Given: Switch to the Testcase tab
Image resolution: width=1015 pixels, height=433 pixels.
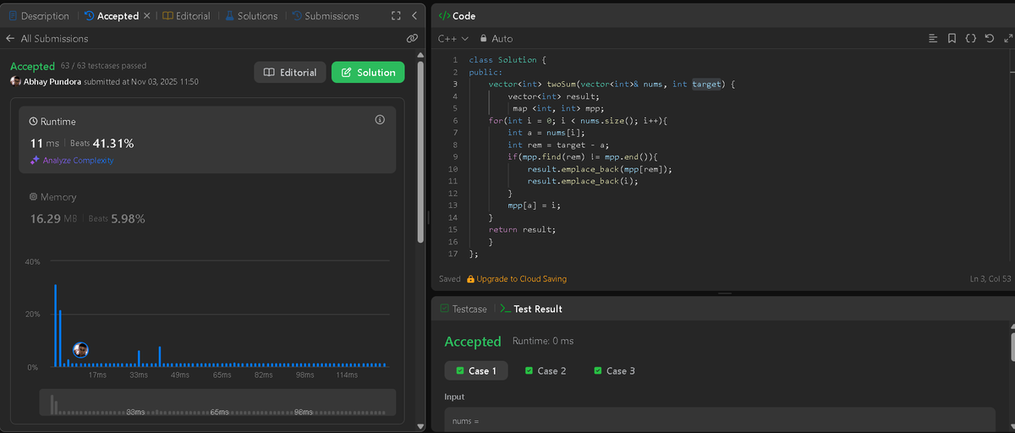Looking at the screenshot, I should pos(464,310).
